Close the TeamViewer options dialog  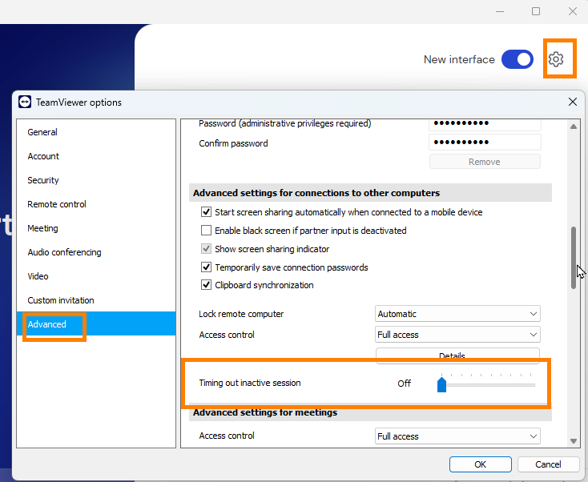pyautogui.click(x=572, y=102)
